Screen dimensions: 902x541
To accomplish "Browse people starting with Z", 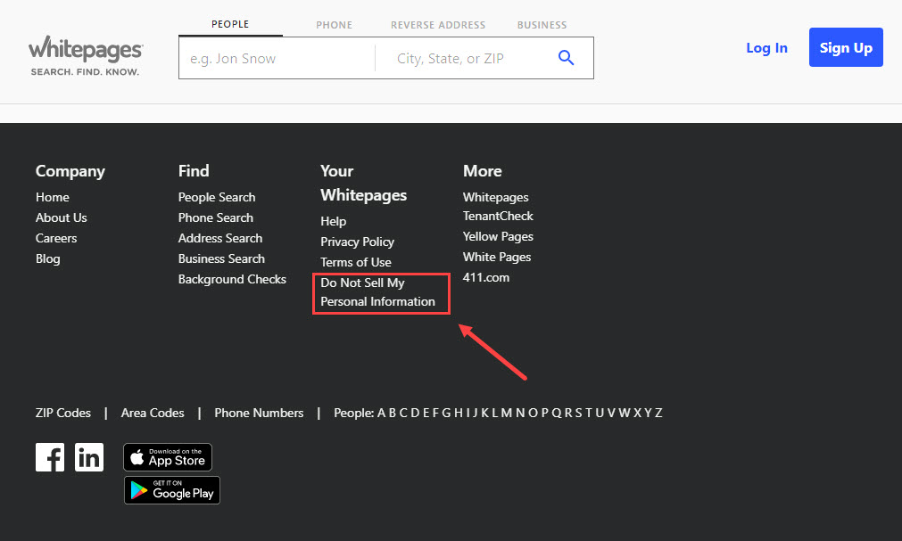I will (x=658, y=413).
